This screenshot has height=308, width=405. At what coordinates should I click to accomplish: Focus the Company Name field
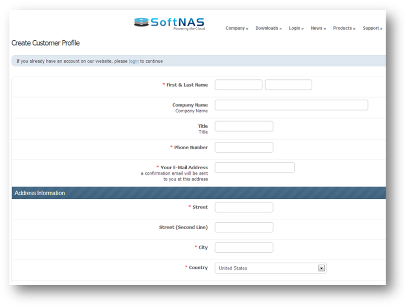[291, 105]
